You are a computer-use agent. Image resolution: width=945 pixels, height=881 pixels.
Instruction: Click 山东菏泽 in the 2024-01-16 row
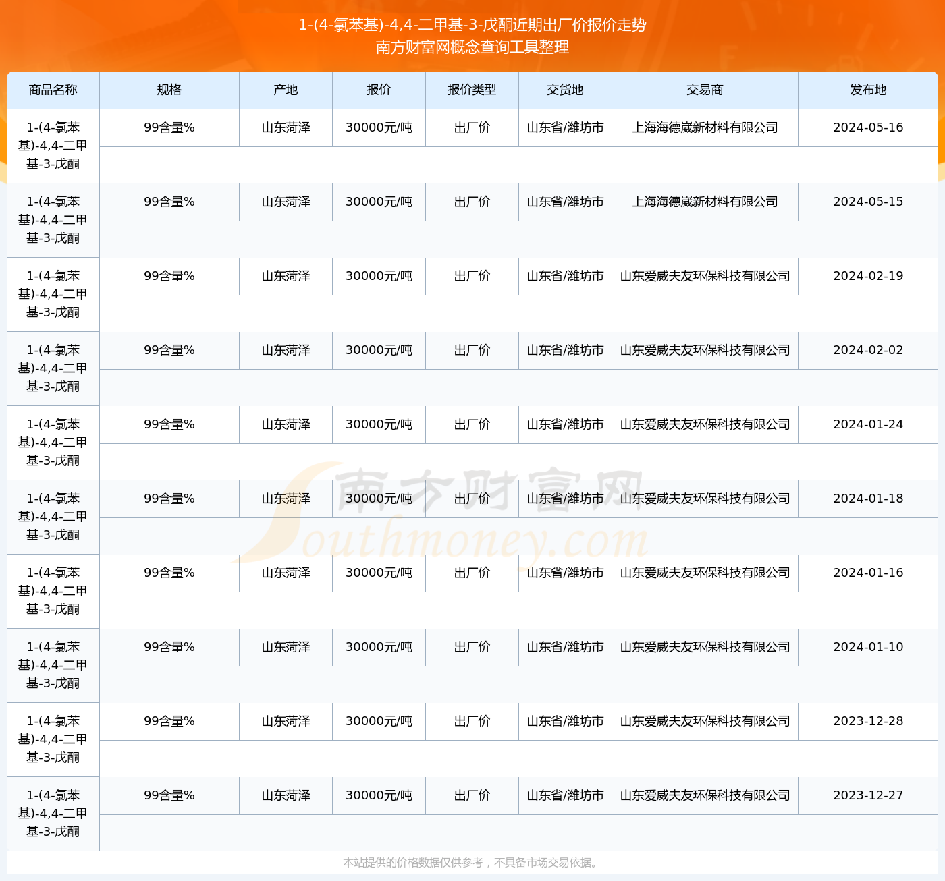coord(286,573)
